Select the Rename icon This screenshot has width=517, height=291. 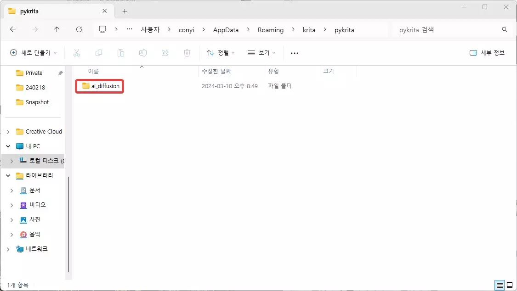[x=142, y=52]
